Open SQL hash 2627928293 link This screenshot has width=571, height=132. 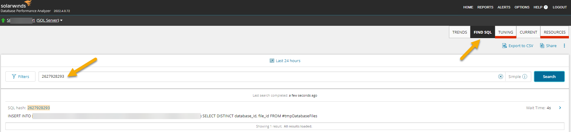39,108
